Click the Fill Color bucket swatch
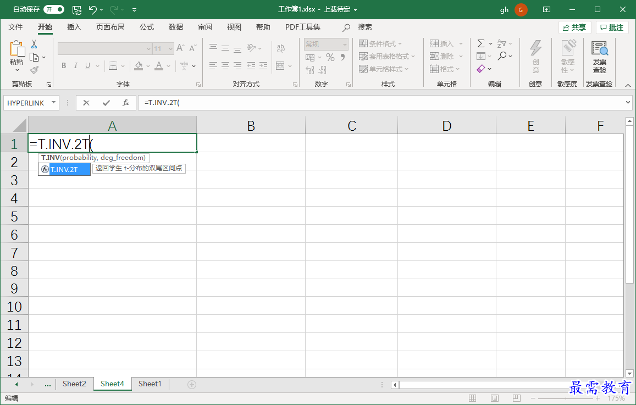Image resolution: width=636 pixels, height=405 pixels. pyautogui.click(x=139, y=66)
